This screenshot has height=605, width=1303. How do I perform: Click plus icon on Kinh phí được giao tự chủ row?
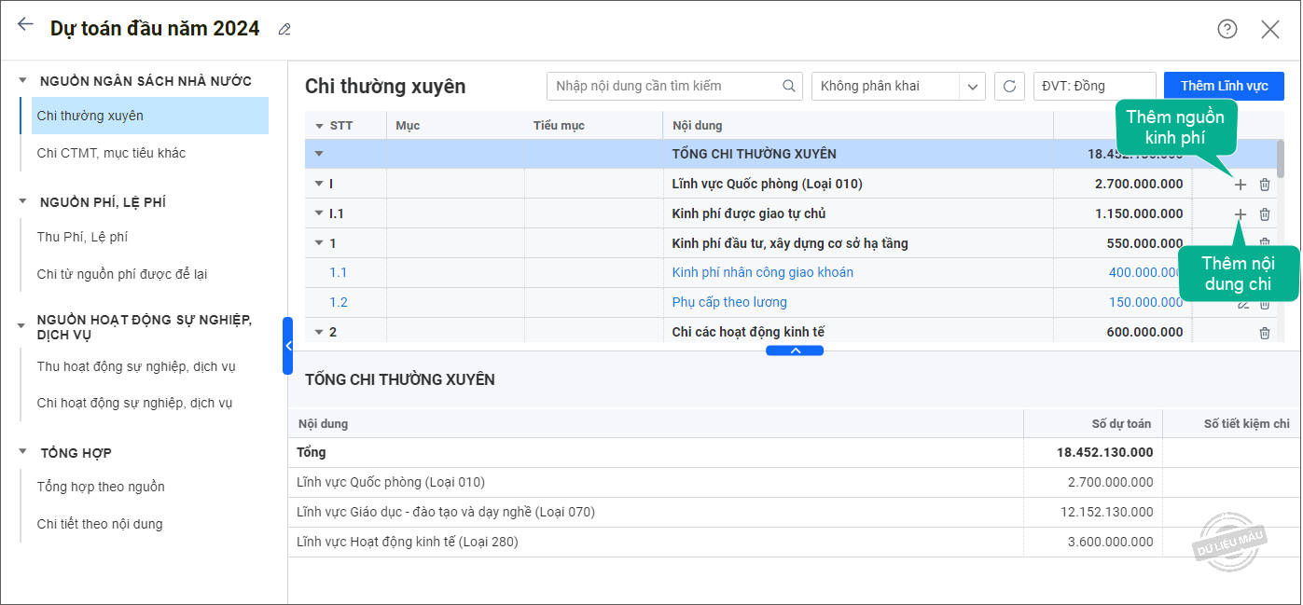pyautogui.click(x=1240, y=214)
